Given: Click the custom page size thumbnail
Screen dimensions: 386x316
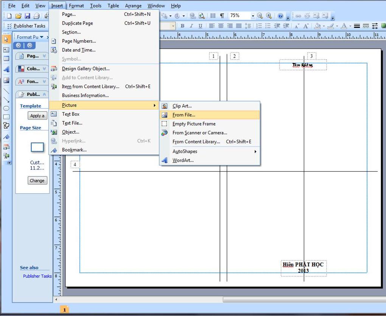Looking at the screenshot, I should click(x=37, y=147).
